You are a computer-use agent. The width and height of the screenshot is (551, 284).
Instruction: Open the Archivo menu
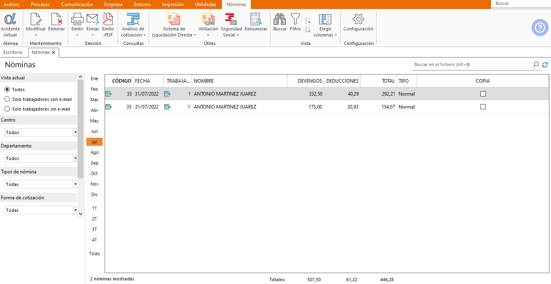pos(11,4)
